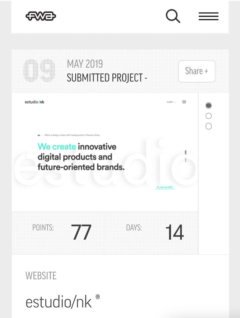Screen dimensions: 240x318
Task: Click the "Hi, can we talk?" link
Action: point(165,187)
